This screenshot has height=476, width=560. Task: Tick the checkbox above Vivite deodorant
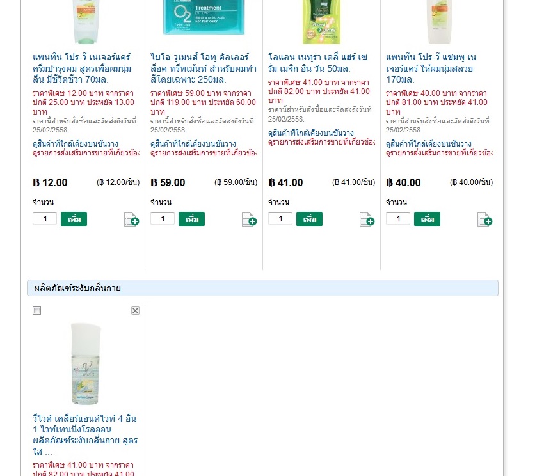click(x=36, y=311)
